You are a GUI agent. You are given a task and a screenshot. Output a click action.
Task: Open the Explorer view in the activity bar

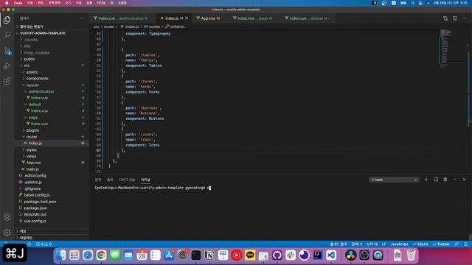pos(7,20)
